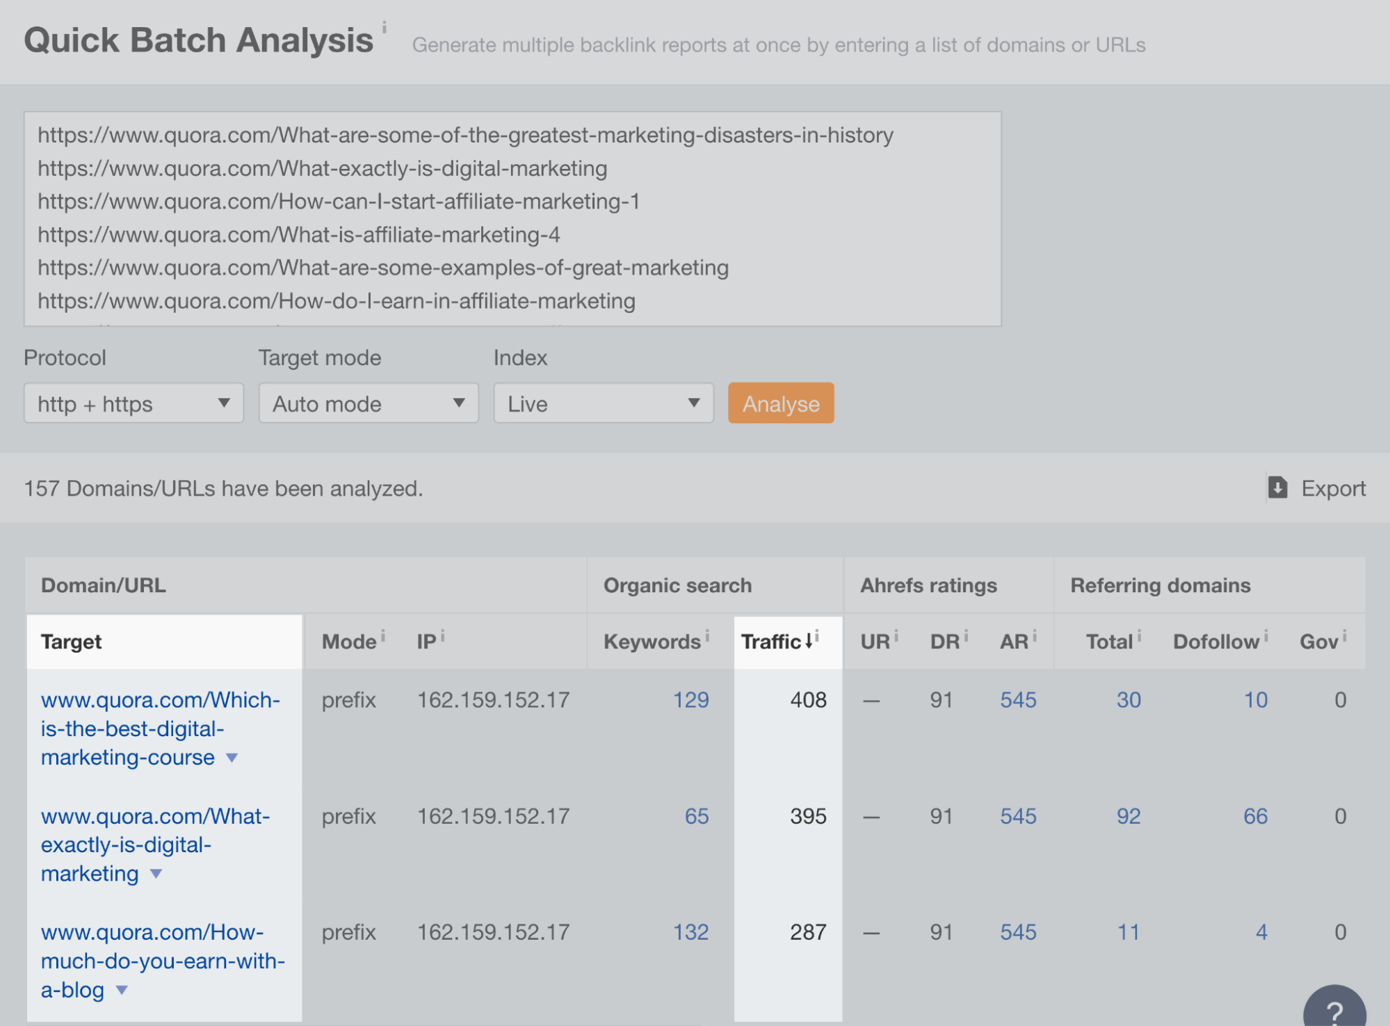
Task: Click inside the URL list text area
Action: click(x=512, y=219)
